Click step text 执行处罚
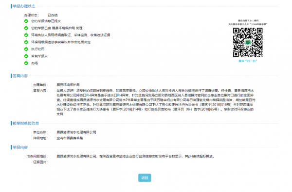This screenshot has width=292, height=192. coord(37,49)
